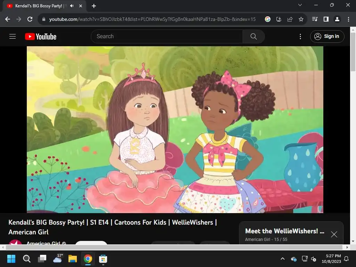Image resolution: width=356 pixels, height=267 pixels.
Task: Open the weather widget 57°
Action: click(x=57, y=259)
